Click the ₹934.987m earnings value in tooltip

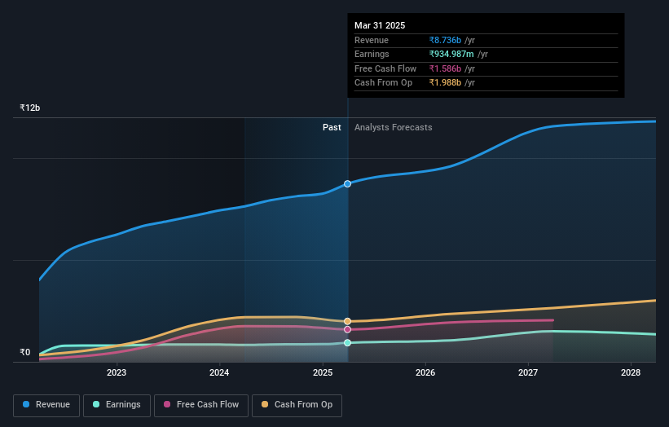pyautogui.click(x=451, y=54)
